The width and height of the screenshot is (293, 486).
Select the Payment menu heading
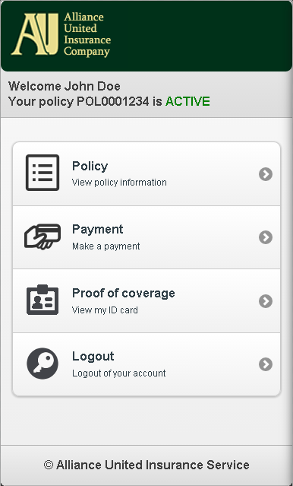[x=97, y=230]
